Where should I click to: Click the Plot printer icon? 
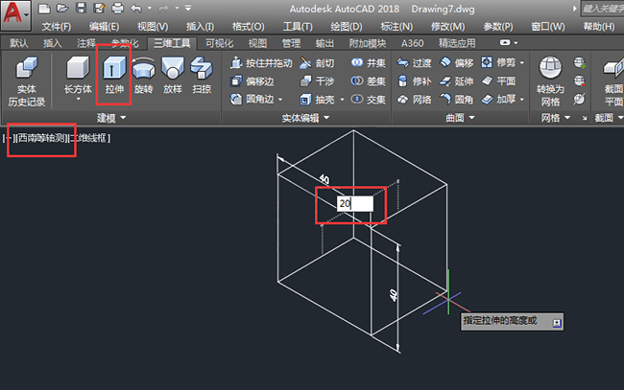tap(118, 8)
